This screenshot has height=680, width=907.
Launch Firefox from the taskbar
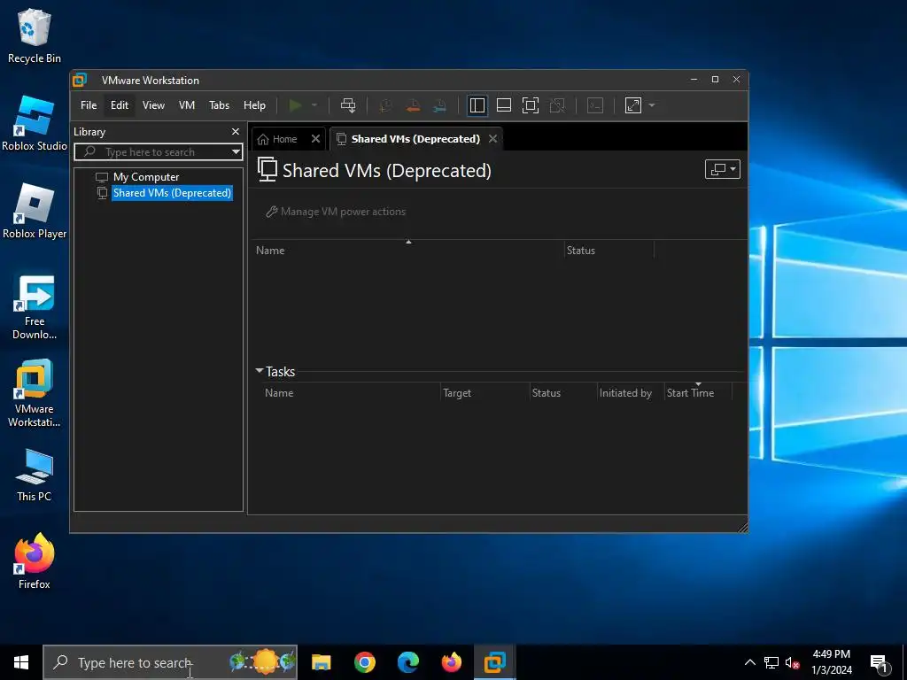coord(452,662)
